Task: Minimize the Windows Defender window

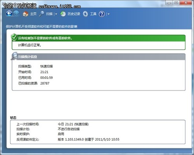Action: click(x=170, y=3)
